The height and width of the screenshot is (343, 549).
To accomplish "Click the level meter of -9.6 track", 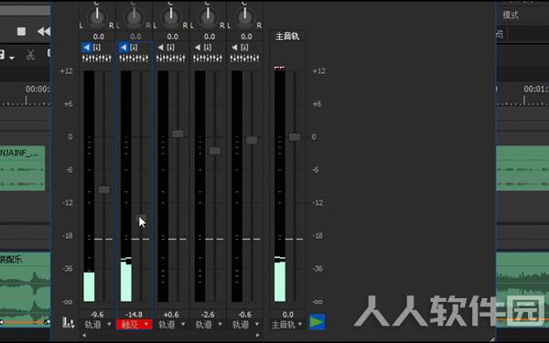I will pos(89,187).
